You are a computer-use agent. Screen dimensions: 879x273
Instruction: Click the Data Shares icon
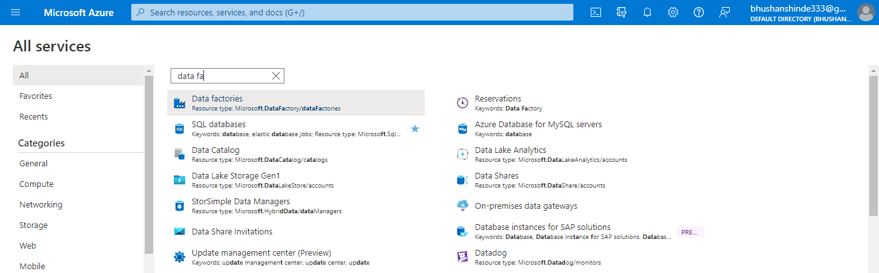pyautogui.click(x=463, y=180)
